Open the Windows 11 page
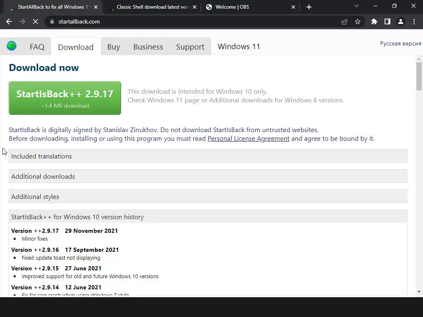The image size is (423, 317). [x=239, y=47]
